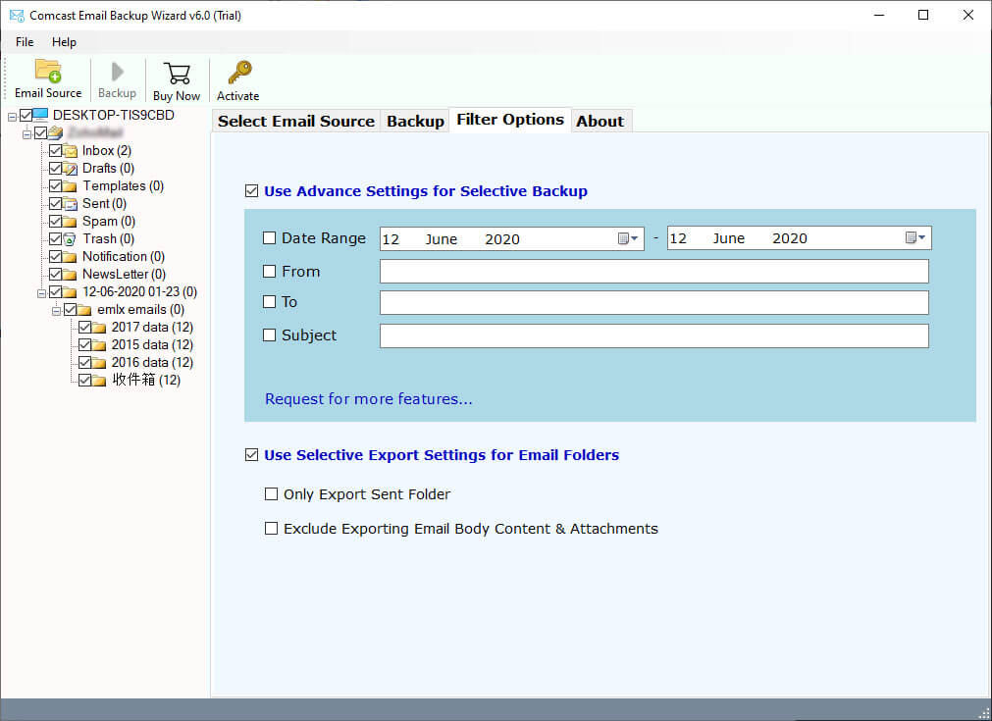The height and width of the screenshot is (721, 992).
Task: Open the Help menu
Action: (x=64, y=42)
